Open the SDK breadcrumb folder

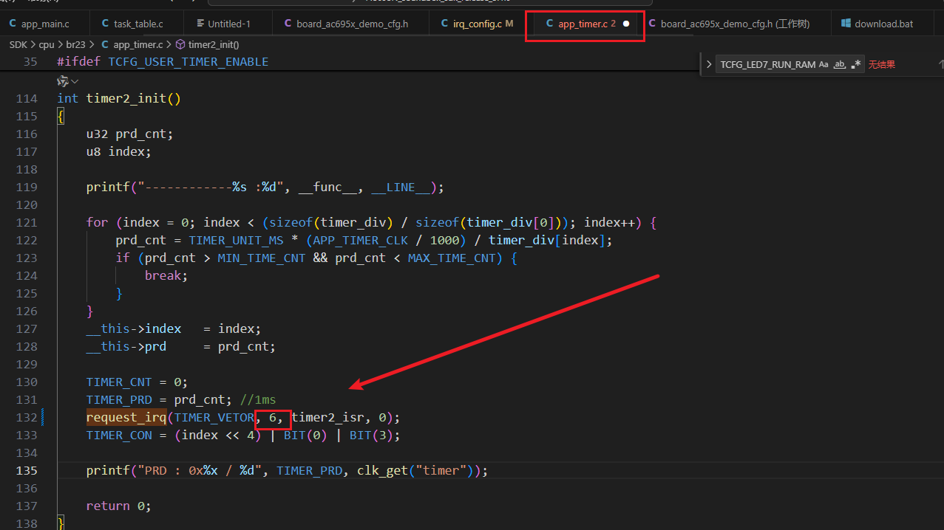click(x=18, y=45)
